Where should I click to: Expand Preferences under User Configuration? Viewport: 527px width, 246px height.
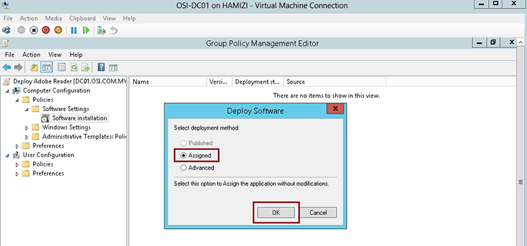tap(17, 174)
